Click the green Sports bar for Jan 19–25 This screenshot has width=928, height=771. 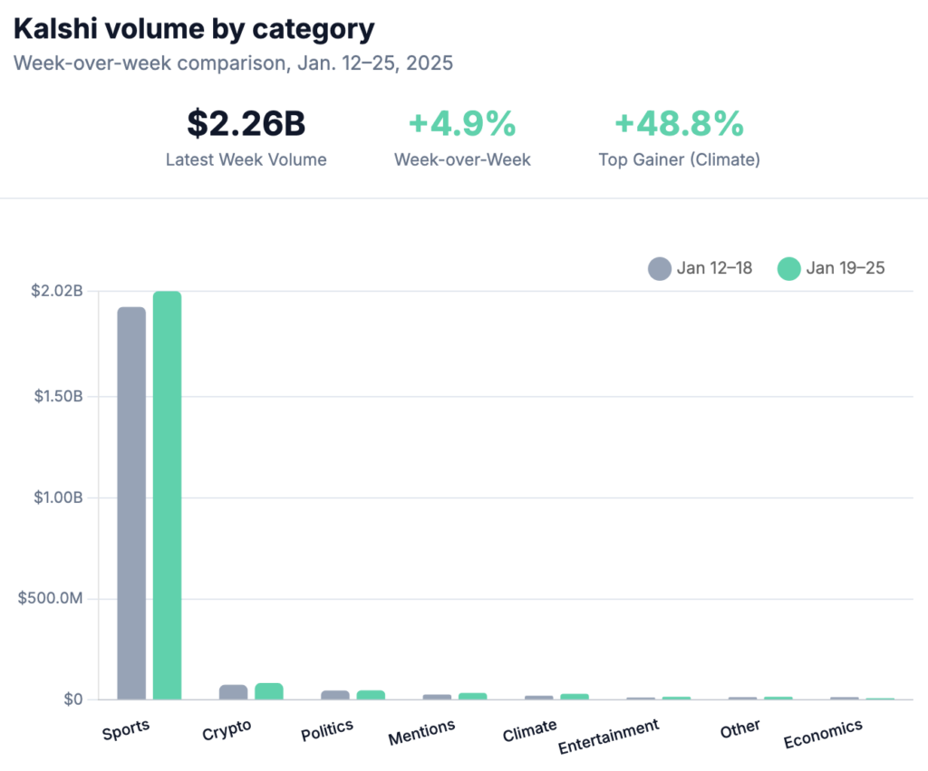click(167, 496)
